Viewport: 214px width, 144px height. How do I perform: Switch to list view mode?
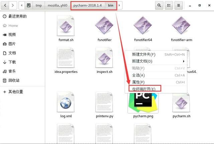[x=169, y=5]
